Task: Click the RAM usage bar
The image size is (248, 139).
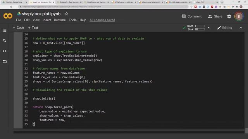Action: point(200,26)
